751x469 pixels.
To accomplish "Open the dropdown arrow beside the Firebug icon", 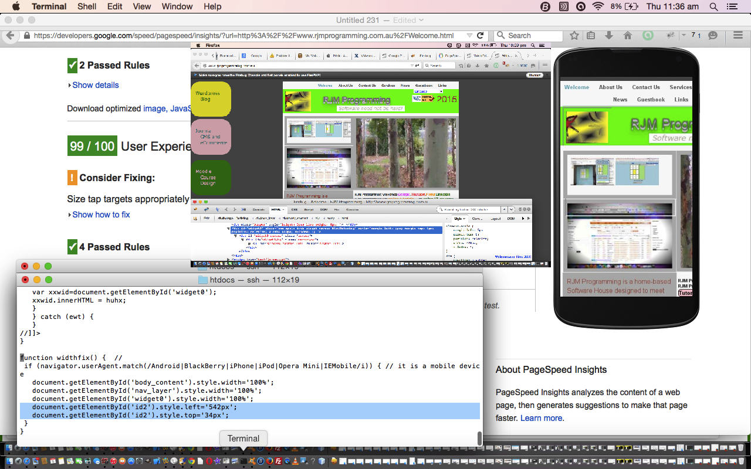I will [x=684, y=36].
